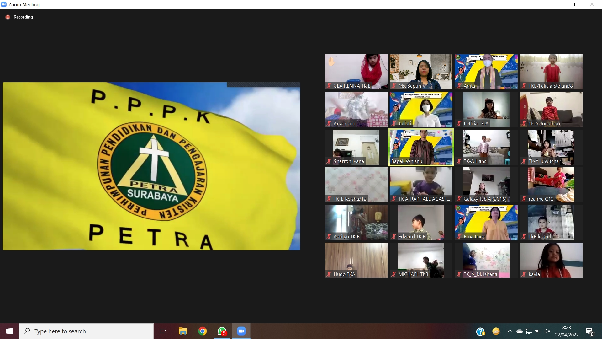This screenshot has height=339, width=602.
Task: Select Arsen zoo video tile
Action: (356, 110)
